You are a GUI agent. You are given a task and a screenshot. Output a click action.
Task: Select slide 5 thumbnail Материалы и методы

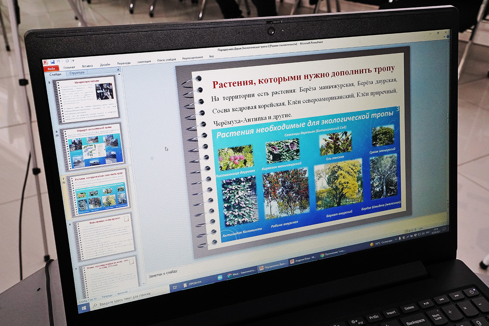86,99
